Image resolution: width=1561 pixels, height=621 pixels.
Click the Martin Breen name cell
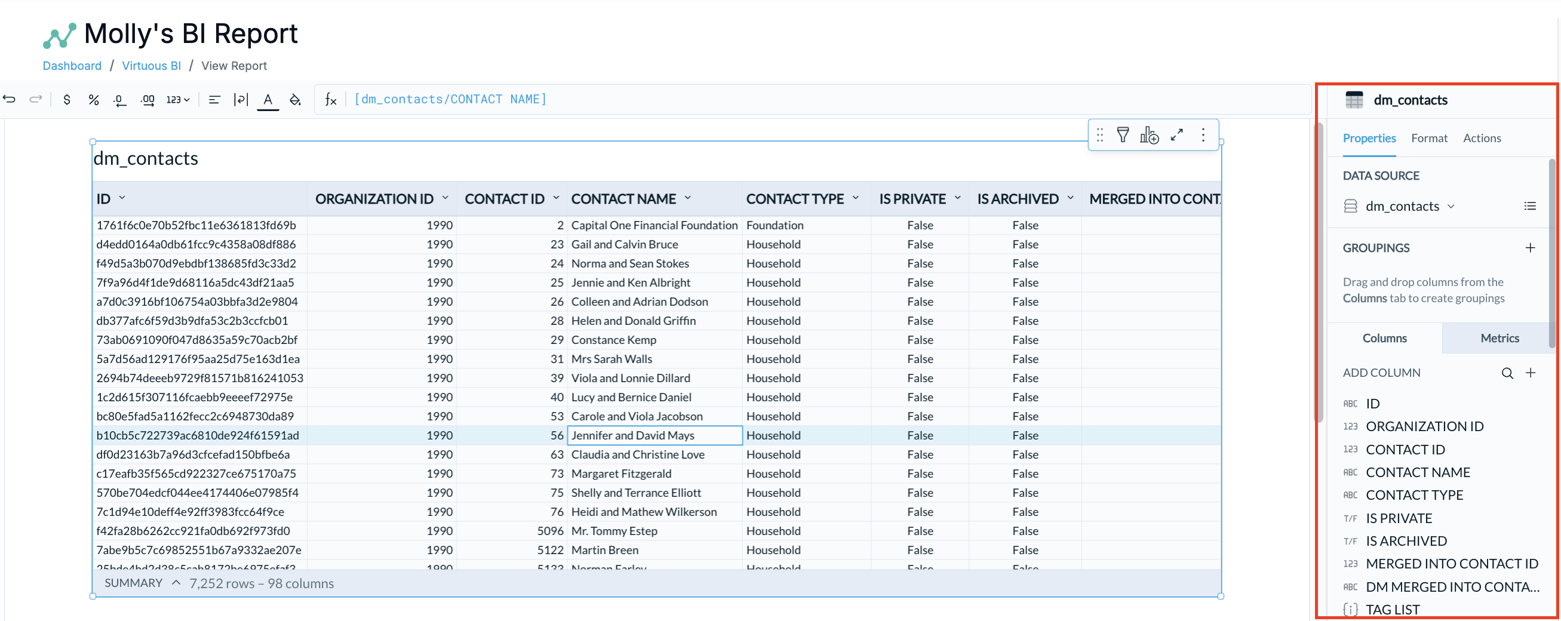654,550
